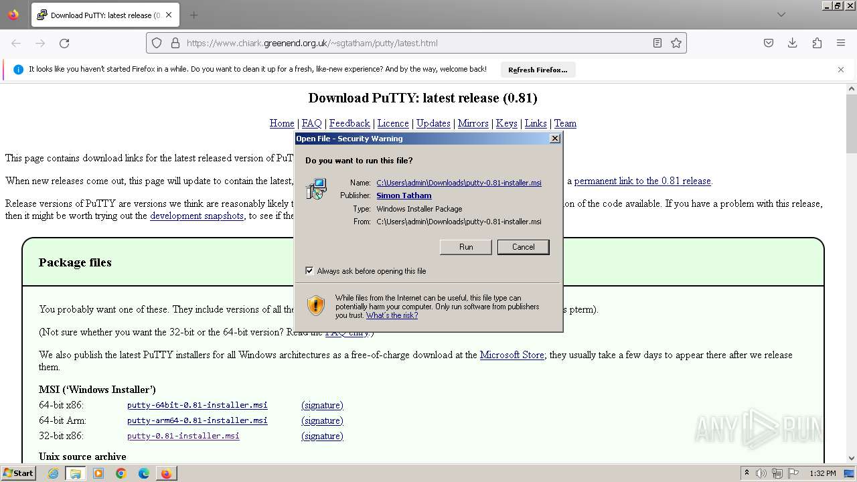
Task: Download putty-64bit-0.81-installer.msi
Action: coord(198,405)
